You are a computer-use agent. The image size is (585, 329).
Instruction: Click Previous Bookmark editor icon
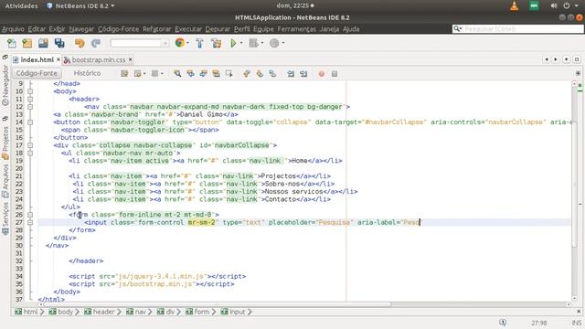coord(247,73)
